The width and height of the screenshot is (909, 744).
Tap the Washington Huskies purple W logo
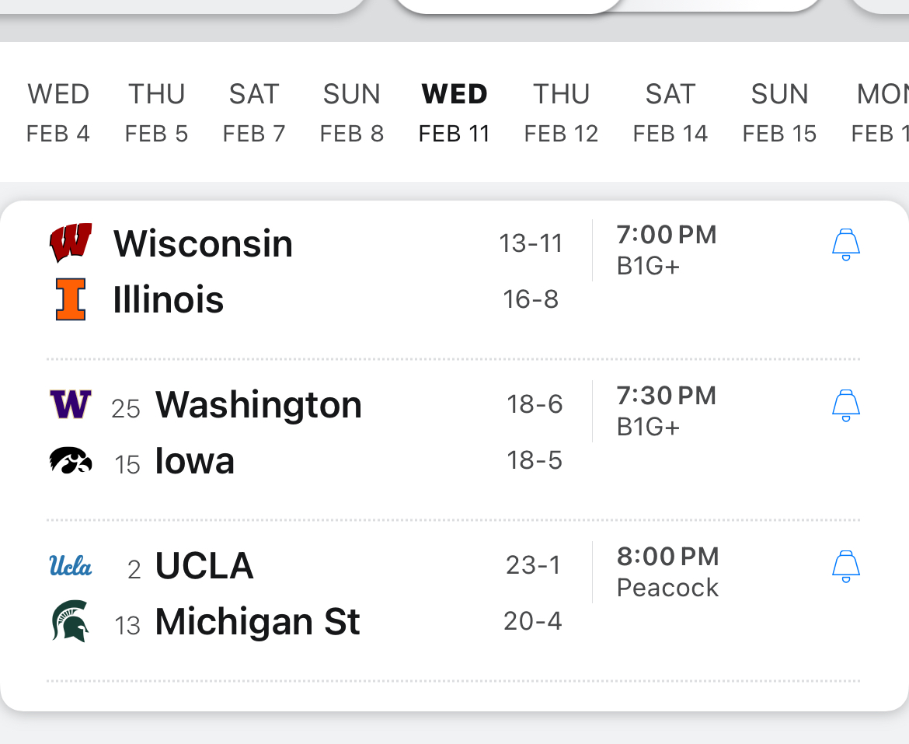(71, 404)
